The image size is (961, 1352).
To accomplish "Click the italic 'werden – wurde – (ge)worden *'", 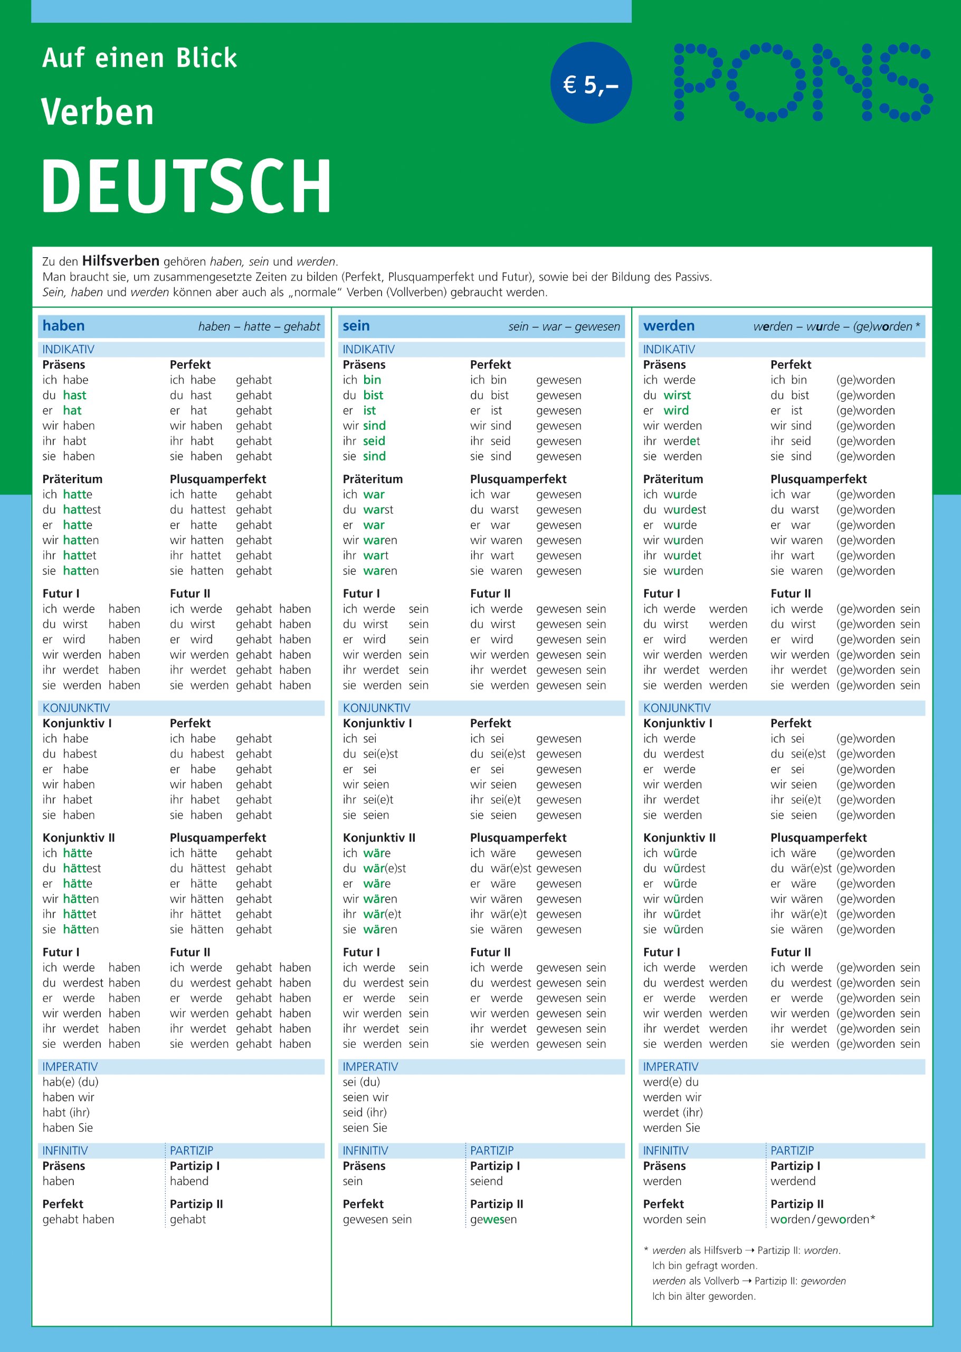I will tap(837, 326).
